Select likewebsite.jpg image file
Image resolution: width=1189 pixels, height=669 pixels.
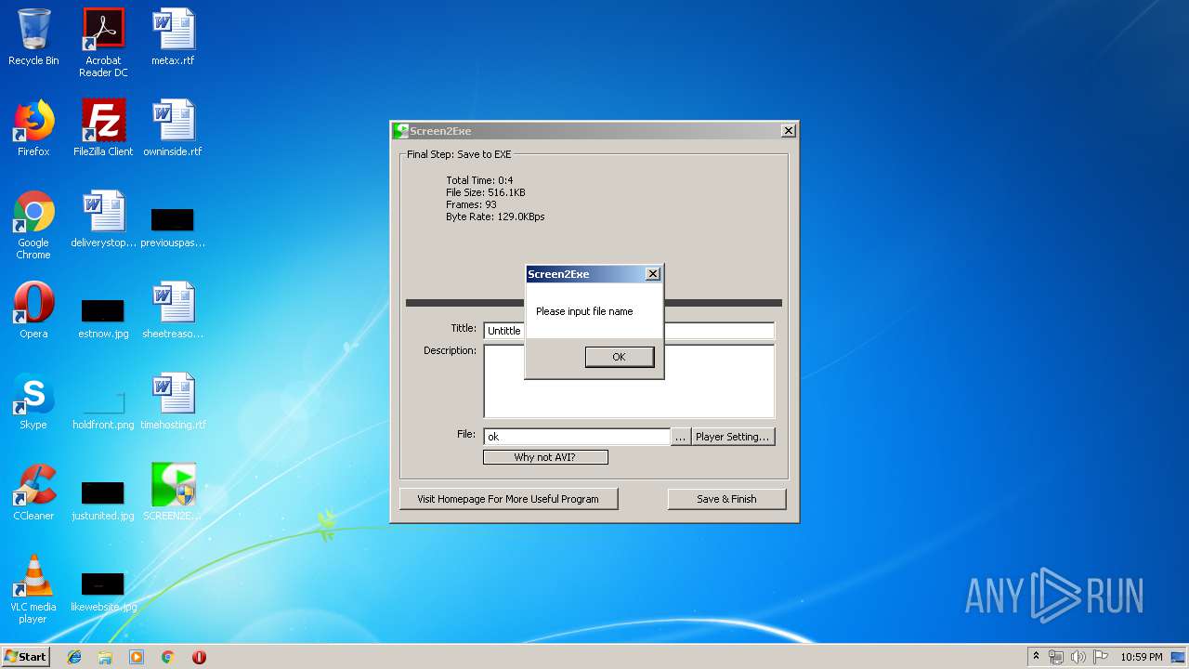[103, 591]
